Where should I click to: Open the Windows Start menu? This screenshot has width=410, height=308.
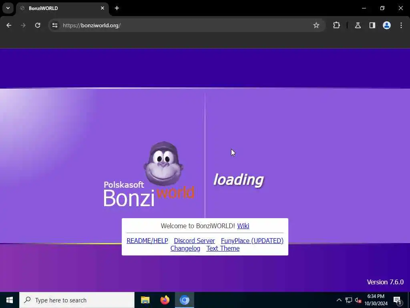(x=10, y=300)
